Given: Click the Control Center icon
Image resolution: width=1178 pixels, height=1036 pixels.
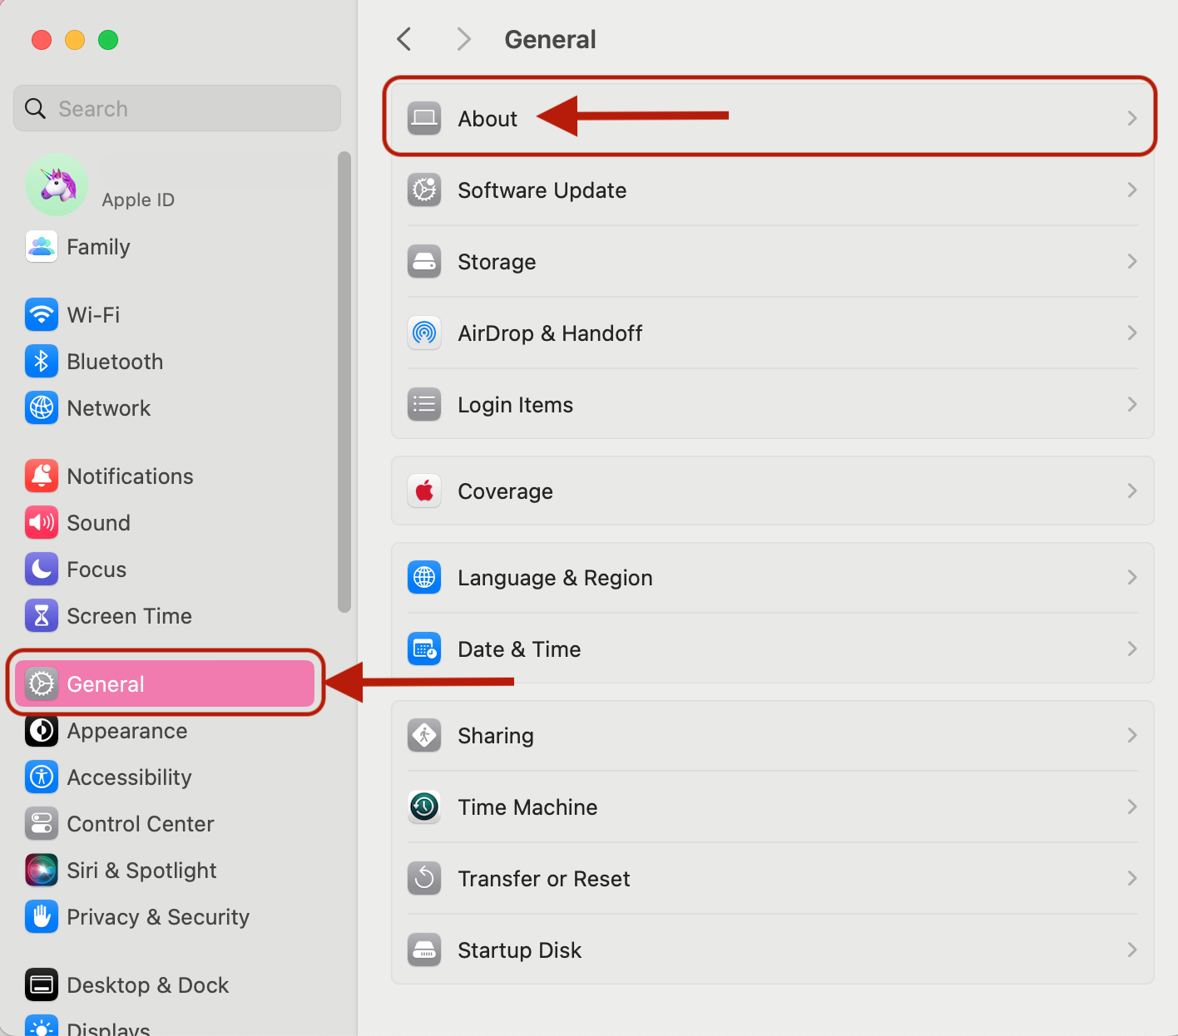Looking at the screenshot, I should pos(42,823).
